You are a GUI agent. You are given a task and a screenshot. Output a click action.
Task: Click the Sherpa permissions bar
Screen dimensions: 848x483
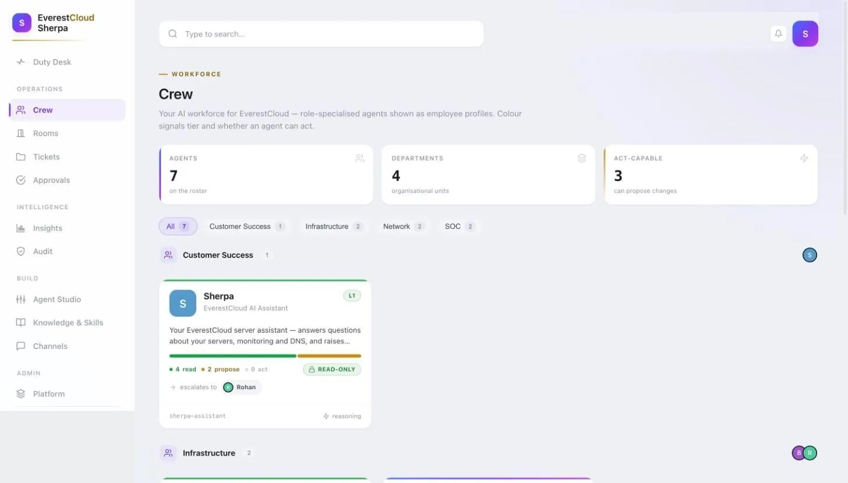click(x=265, y=355)
